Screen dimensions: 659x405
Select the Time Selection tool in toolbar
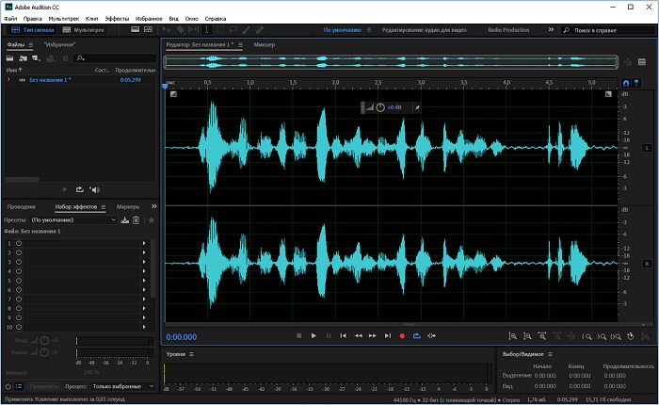point(206,30)
